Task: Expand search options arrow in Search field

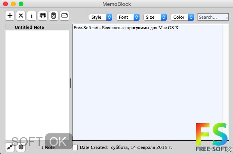Action: [227, 18]
